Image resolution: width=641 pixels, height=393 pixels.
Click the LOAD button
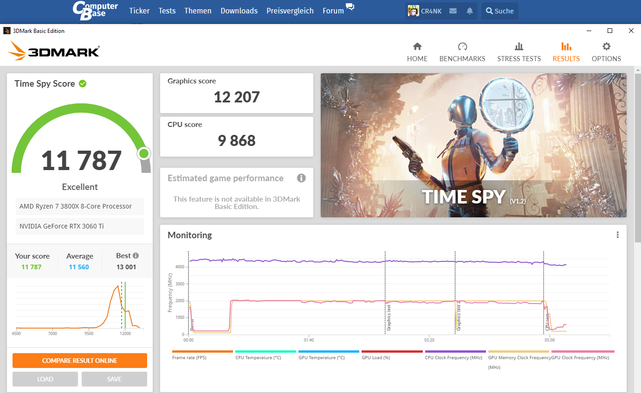click(45, 379)
